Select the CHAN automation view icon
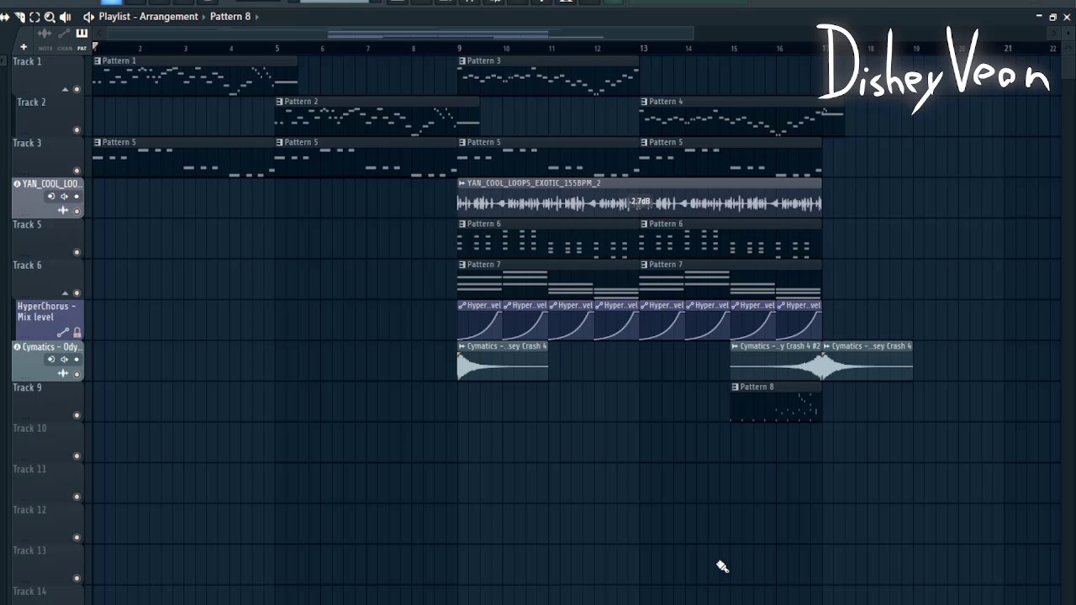Viewport: 1076px width, 605px height. 64,34
